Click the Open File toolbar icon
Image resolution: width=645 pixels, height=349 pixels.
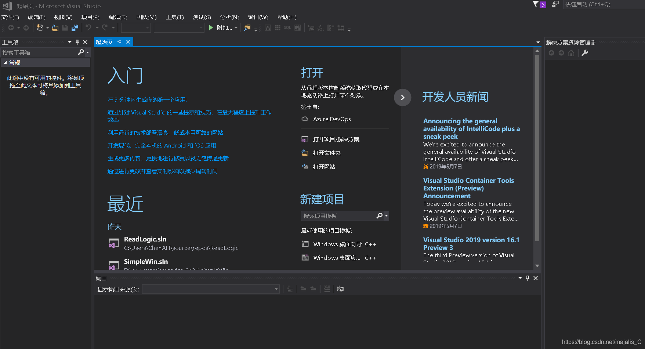[55, 28]
